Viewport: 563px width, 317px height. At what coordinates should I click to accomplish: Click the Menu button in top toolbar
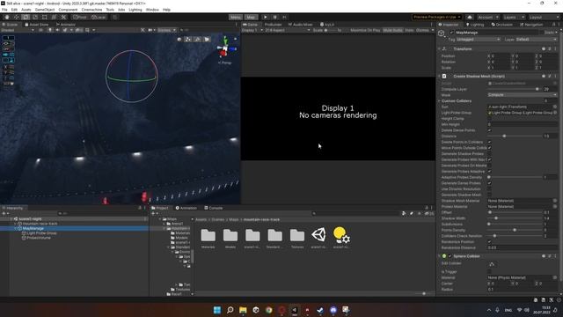[236, 18]
